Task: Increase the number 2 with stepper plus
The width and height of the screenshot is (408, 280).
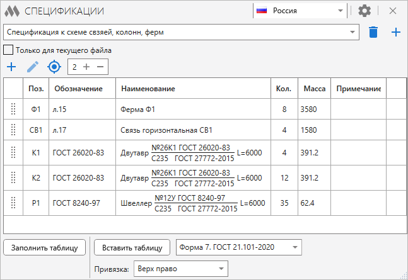Action: (86, 67)
